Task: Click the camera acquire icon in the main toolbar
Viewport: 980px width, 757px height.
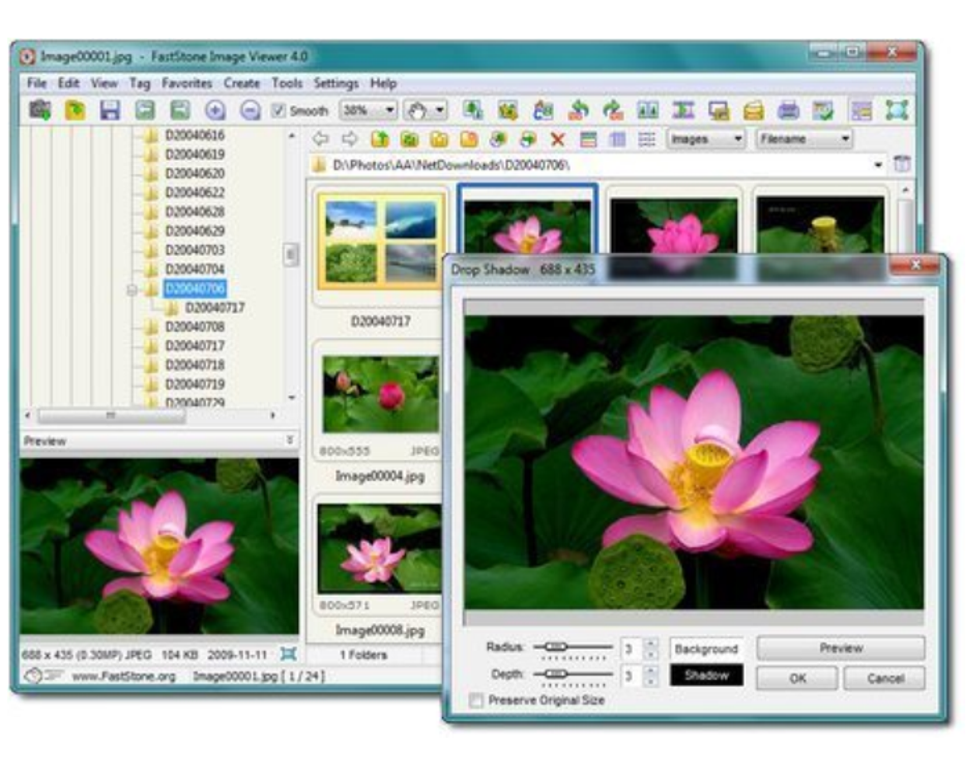Action: coord(40,110)
